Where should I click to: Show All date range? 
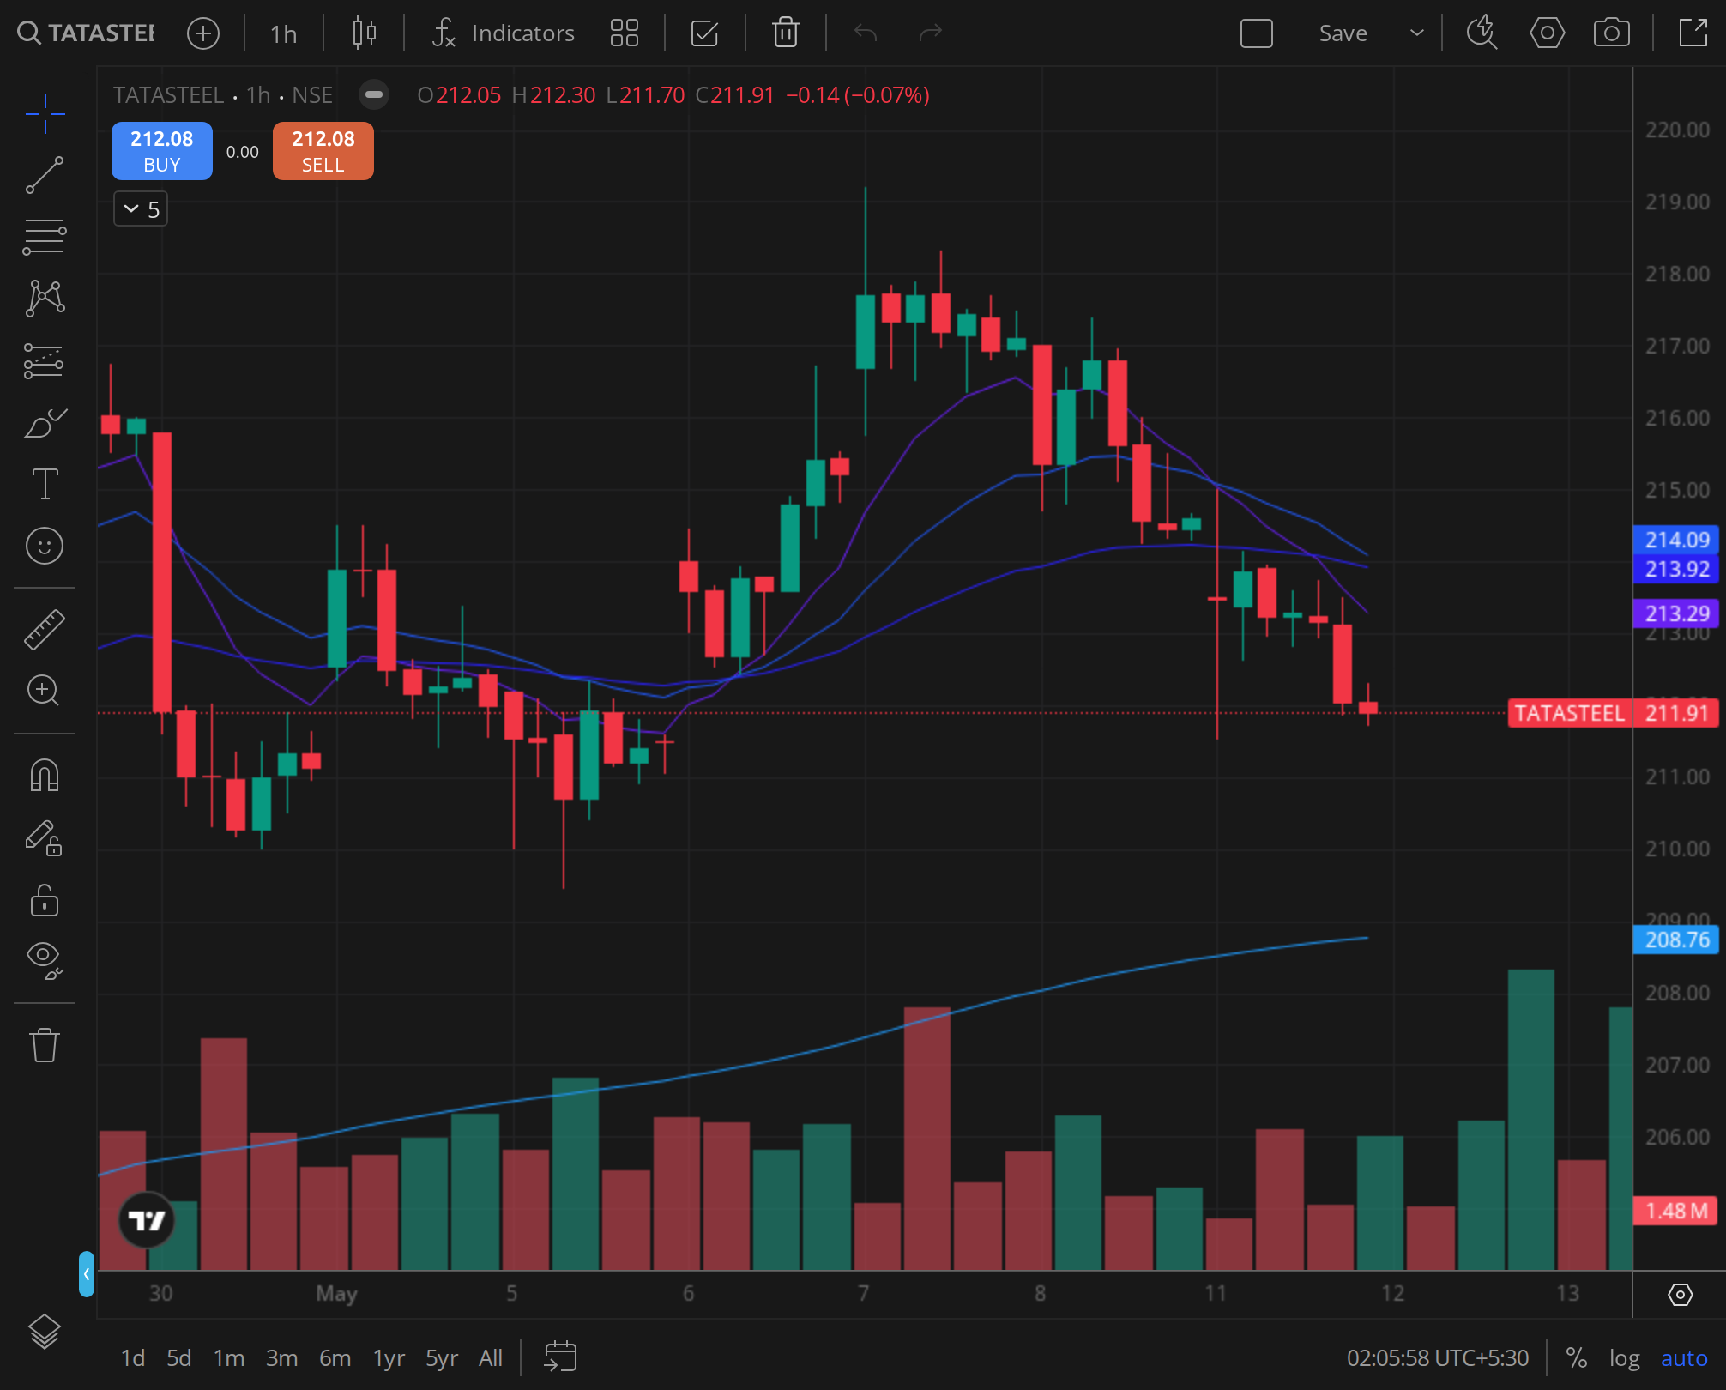(x=491, y=1357)
